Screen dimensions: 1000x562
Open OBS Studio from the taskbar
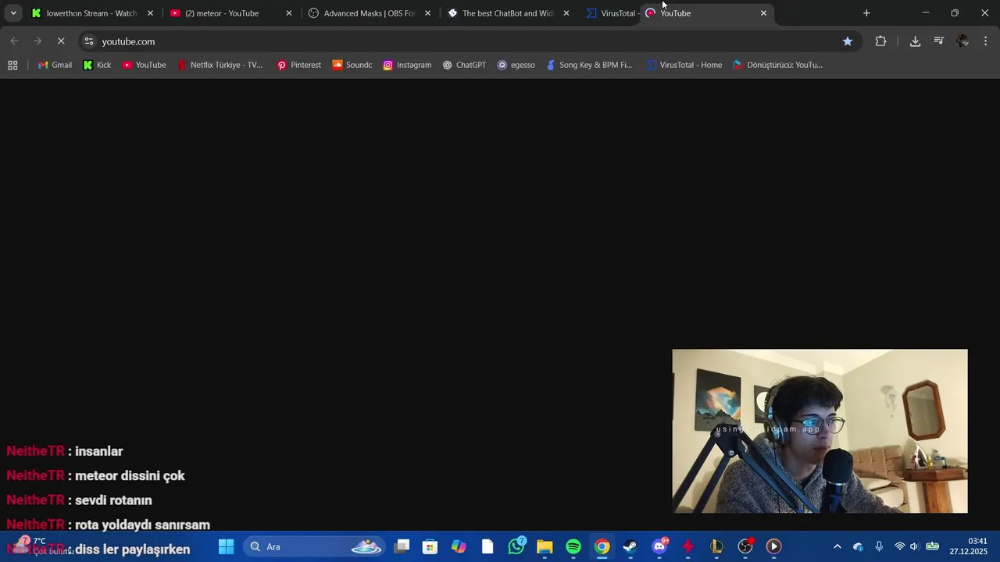pyautogui.click(x=745, y=546)
